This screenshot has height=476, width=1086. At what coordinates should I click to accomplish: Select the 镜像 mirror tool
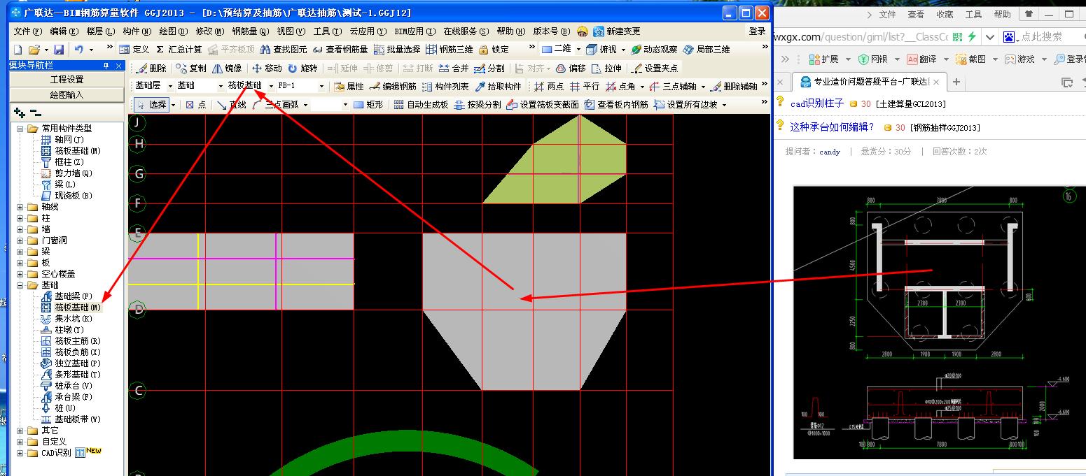pos(227,68)
